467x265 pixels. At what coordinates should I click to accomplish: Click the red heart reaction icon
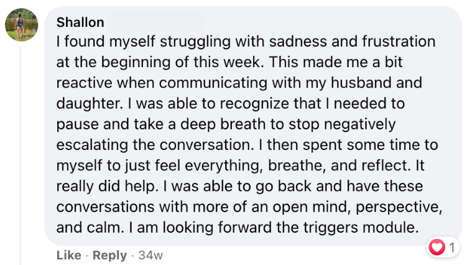[x=437, y=247]
